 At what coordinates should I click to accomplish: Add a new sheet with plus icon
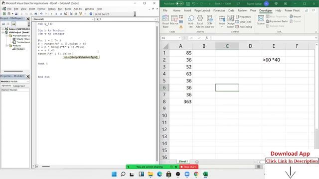[x=197, y=162]
